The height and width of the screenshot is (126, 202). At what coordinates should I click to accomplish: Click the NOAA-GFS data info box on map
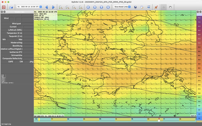[x=46, y=16]
